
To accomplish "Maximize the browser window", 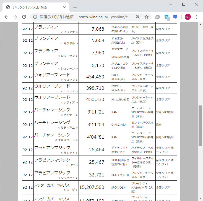I will click(184, 4).
